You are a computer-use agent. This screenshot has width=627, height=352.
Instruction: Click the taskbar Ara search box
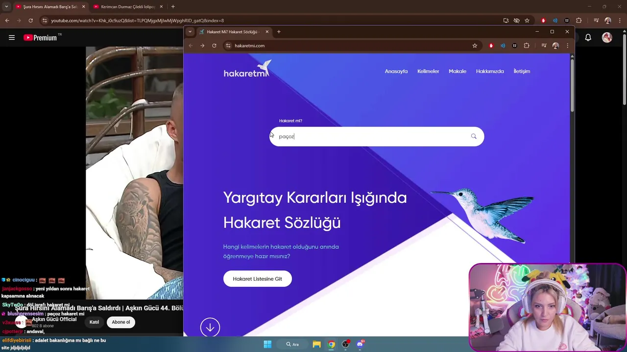293,344
